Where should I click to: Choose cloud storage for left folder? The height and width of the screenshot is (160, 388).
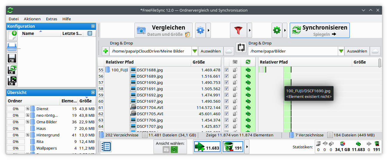coord(229,51)
